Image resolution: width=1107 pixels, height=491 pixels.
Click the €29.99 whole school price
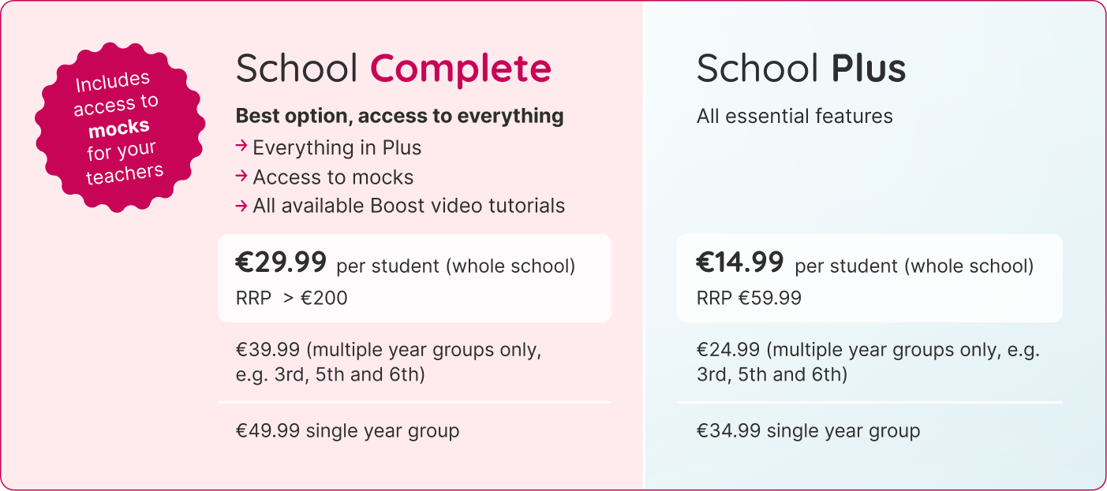pyautogui.click(x=281, y=262)
